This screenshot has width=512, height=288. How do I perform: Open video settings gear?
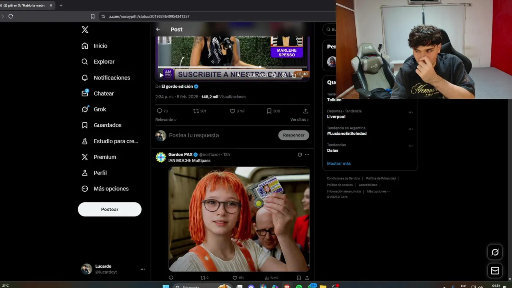[284, 75]
